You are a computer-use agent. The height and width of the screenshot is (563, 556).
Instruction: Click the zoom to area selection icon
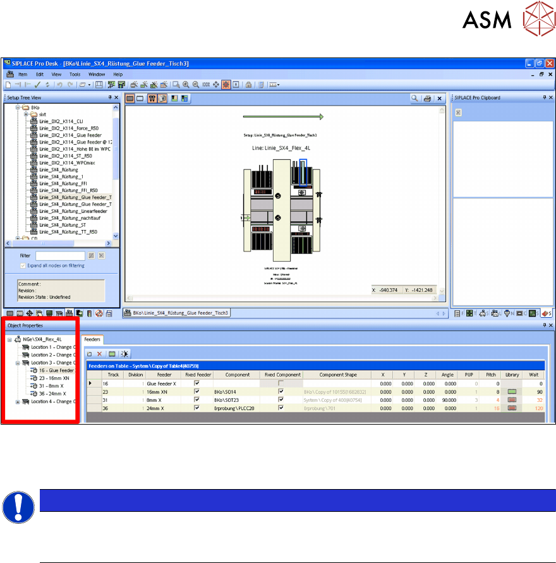pos(176,85)
